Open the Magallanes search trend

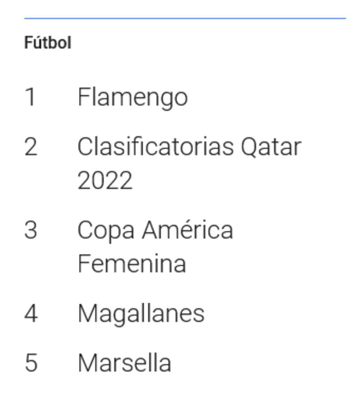[x=141, y=313]
